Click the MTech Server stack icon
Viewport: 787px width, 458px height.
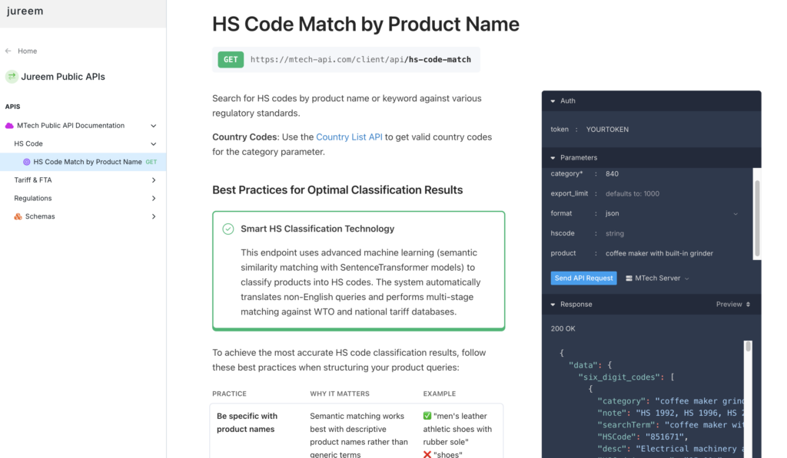(x=629, y=278)
